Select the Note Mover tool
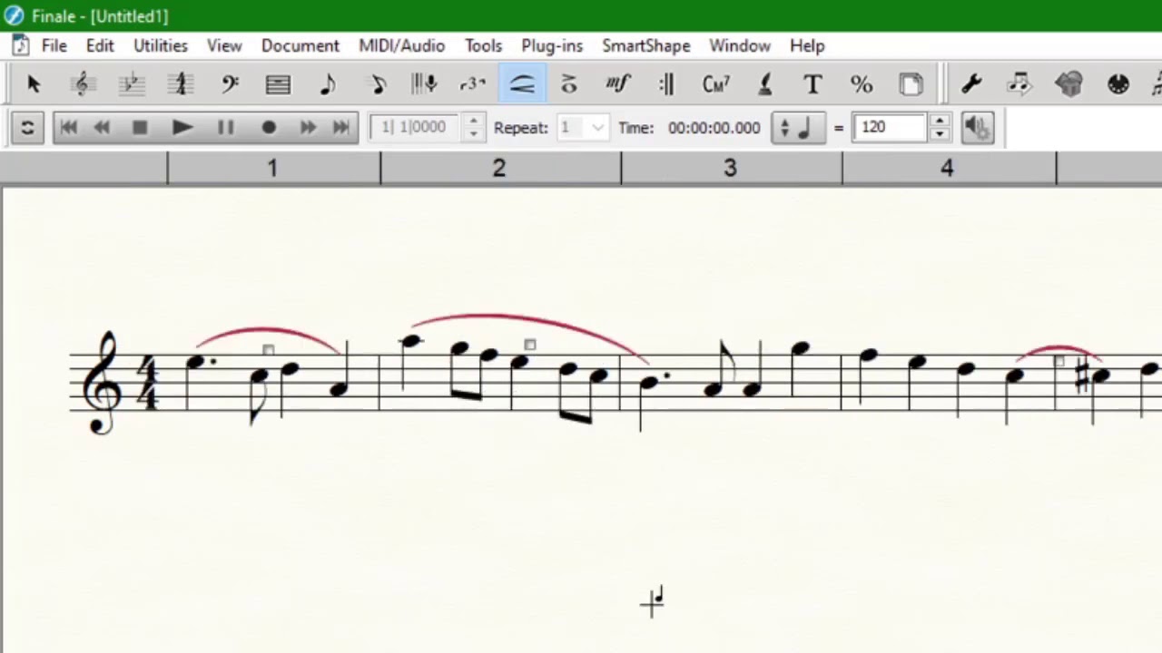The height and width of the screenshot is (653, 1162). tap(1019, 84)
